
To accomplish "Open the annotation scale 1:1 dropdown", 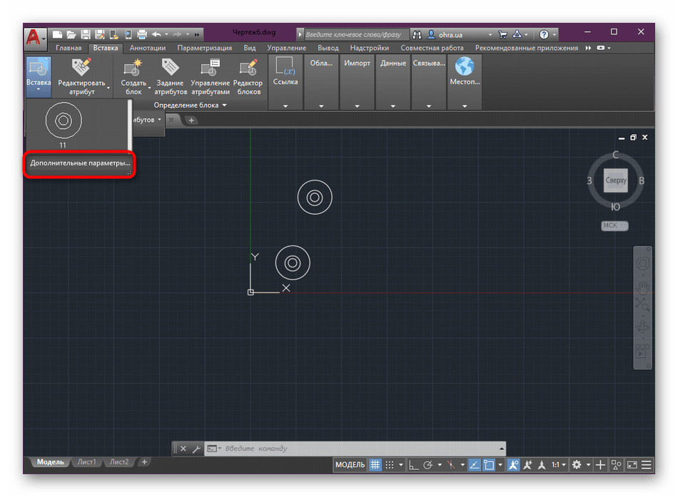I will [x=557, y=465].
